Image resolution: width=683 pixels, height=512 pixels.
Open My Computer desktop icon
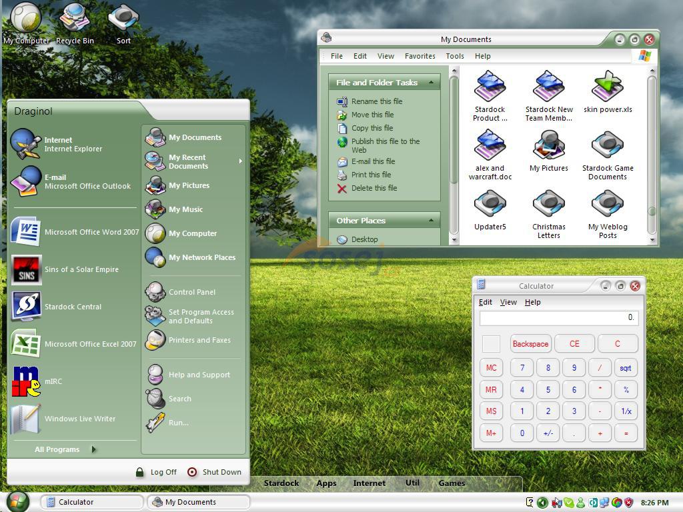point(26,24)
